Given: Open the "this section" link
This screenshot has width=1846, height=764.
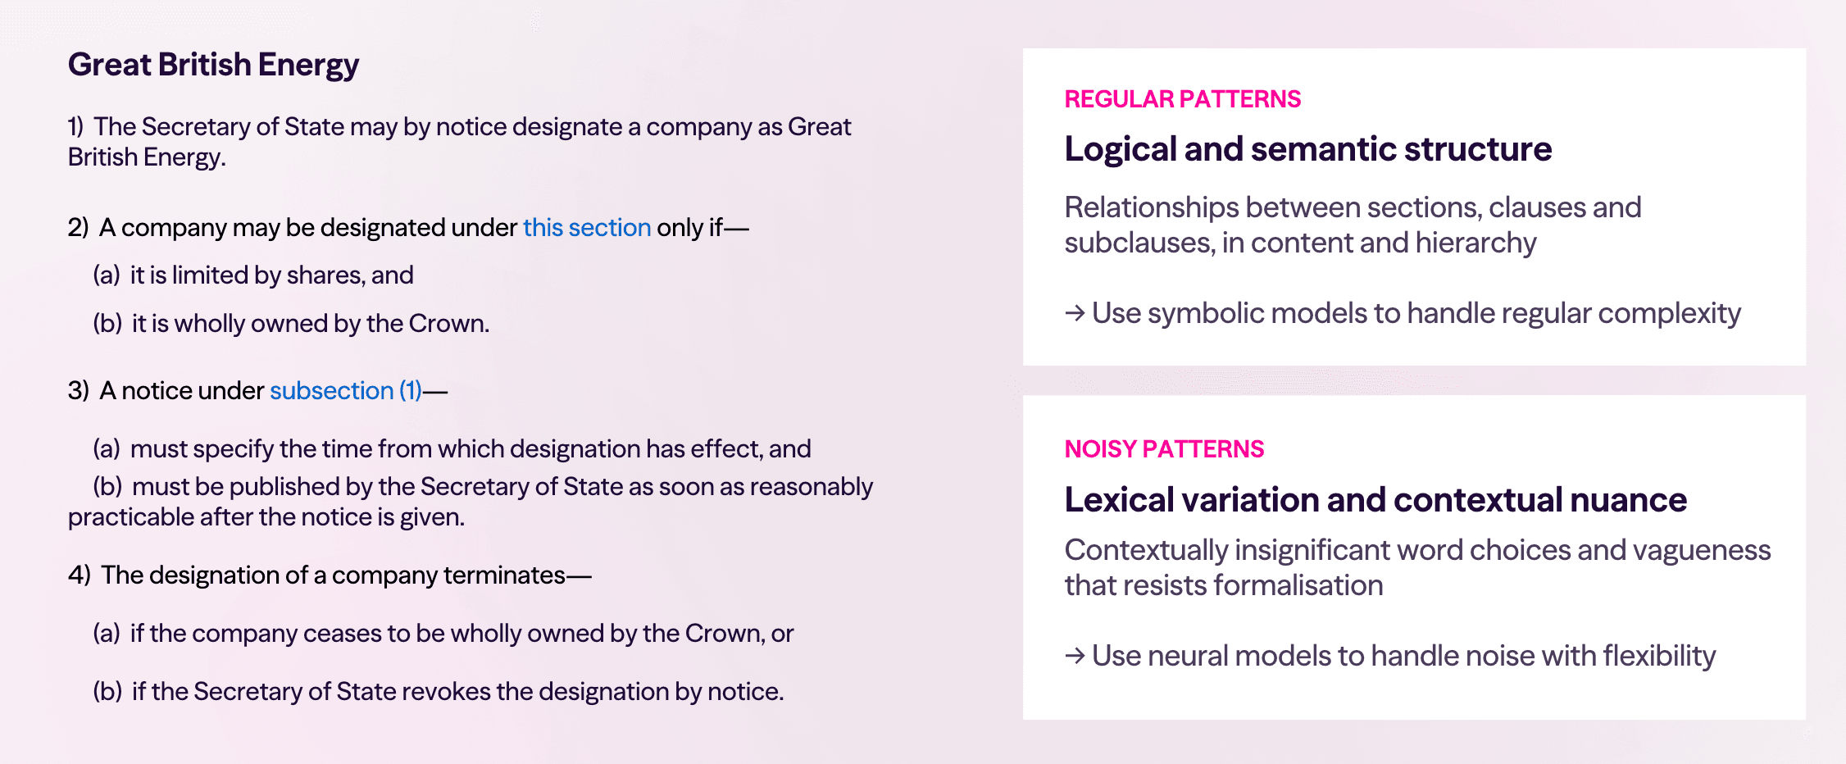Looking at the screenshot, I should point(587,228).
